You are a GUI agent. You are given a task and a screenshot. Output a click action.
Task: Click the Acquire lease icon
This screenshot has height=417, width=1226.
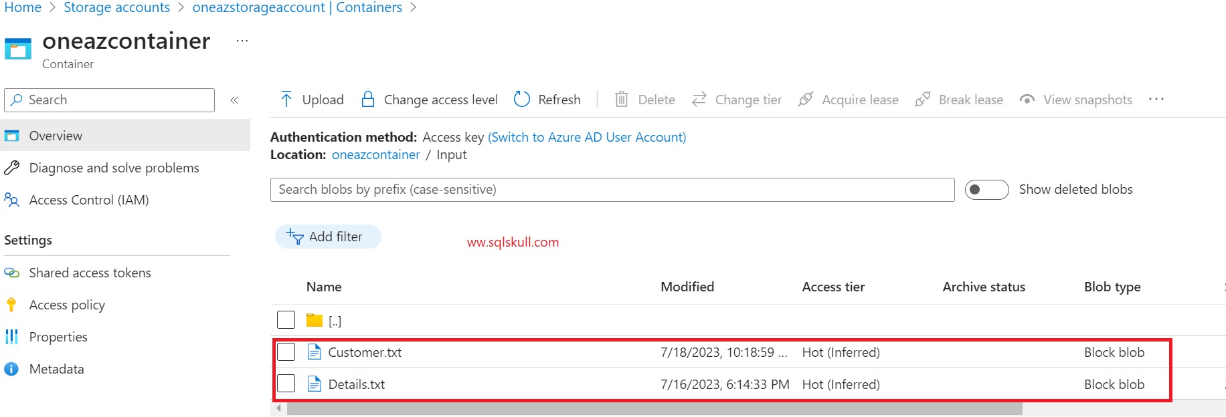[x=806, y=100]
